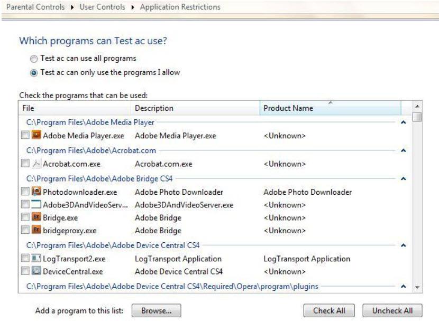The height and width of the screenshot is (323, 439).
Task: Tick the Adobe3DAndVideoServ... checkbox
Action: [x=25, y=204]
